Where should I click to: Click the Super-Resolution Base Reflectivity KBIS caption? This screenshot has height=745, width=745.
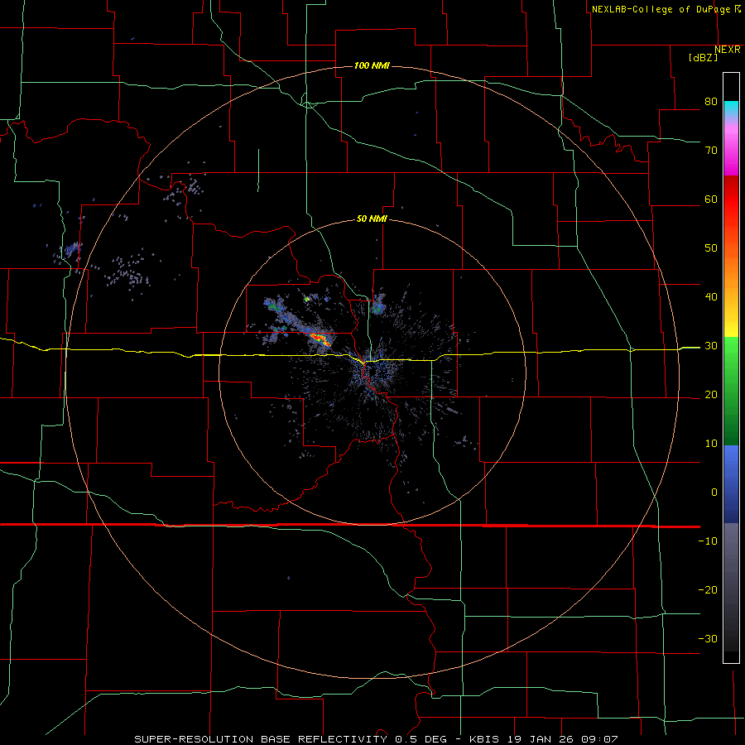[376, 739]
